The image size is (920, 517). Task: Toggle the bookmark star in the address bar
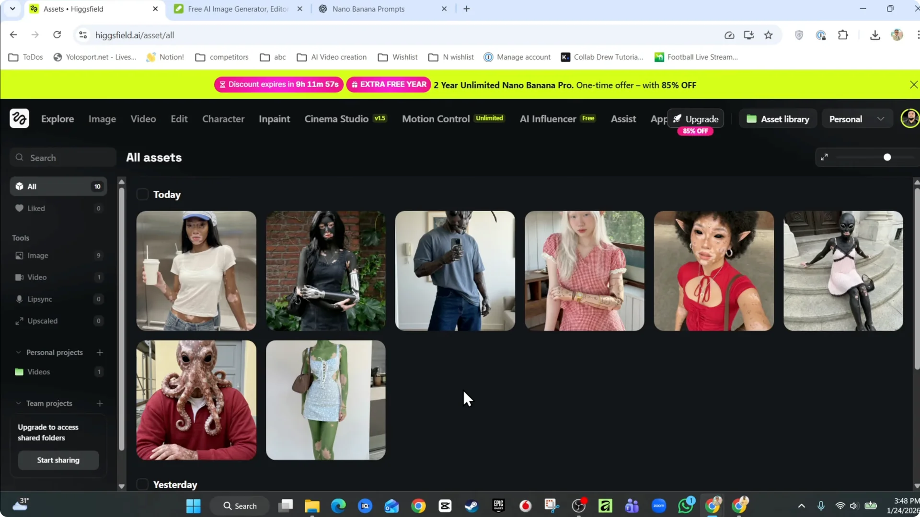pos(769,35)
